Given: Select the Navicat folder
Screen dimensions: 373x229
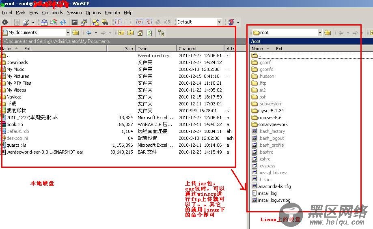Looking at the screenshot, I should click(x=14, y=97).
